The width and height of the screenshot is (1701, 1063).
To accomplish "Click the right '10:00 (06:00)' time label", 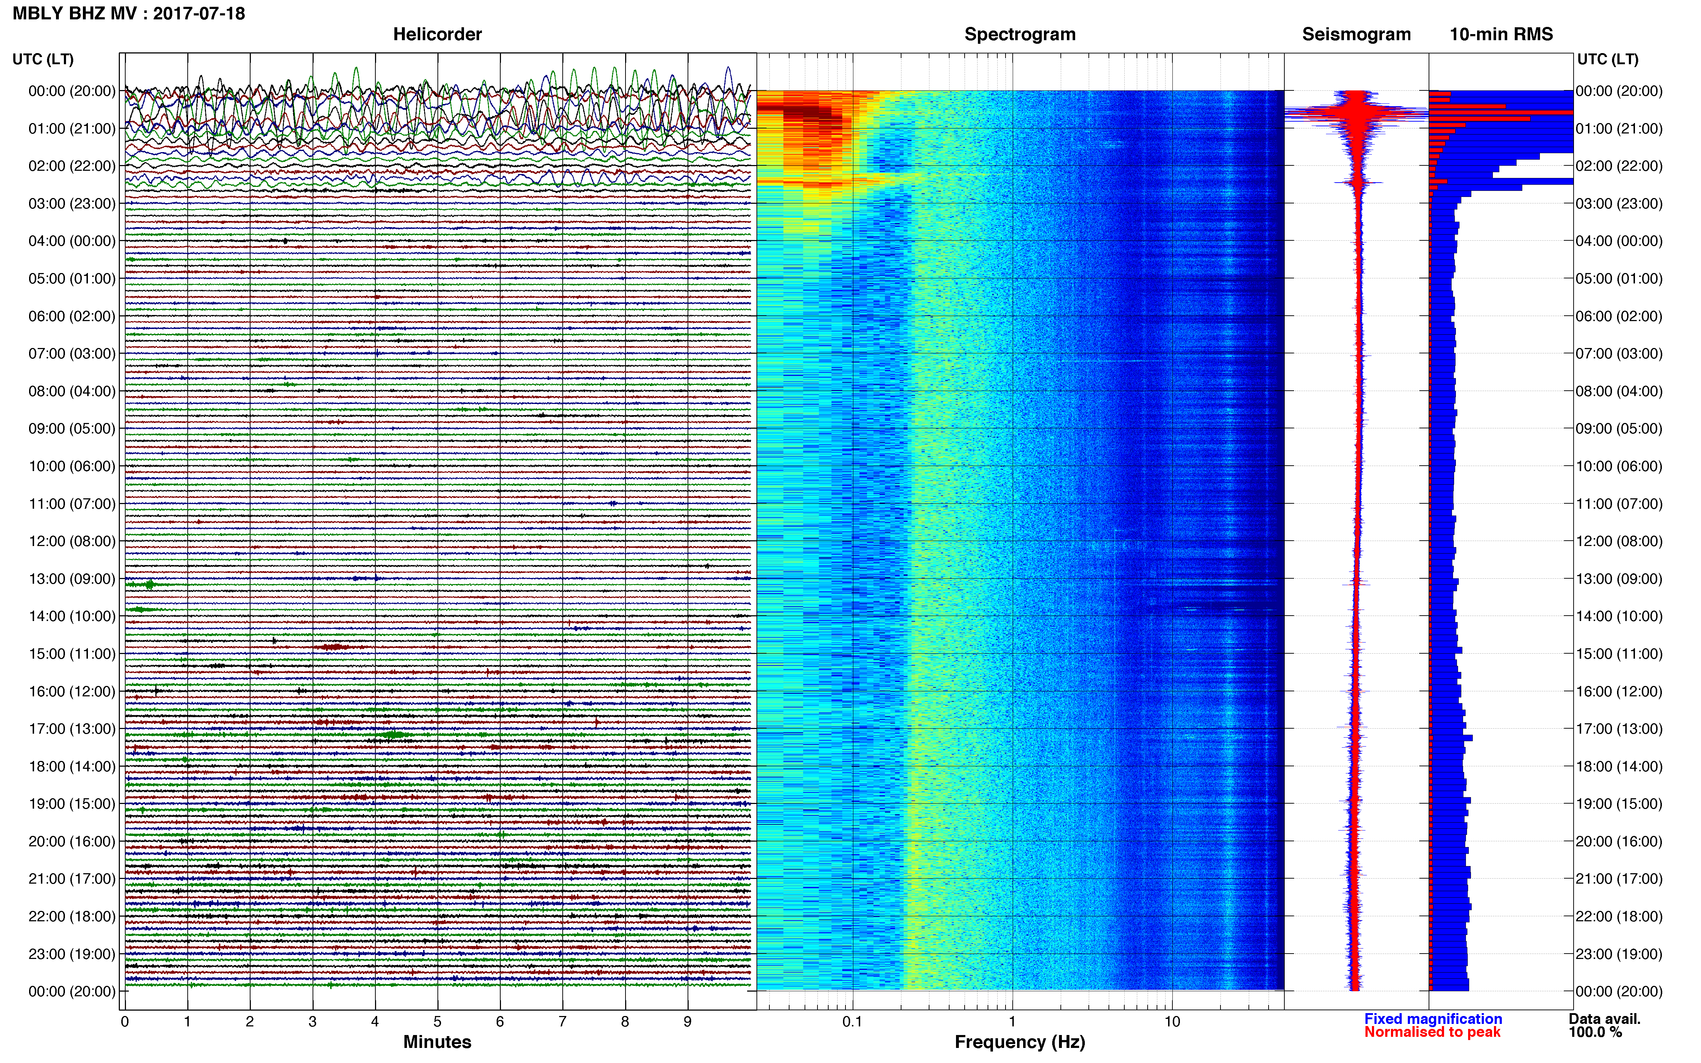I will pyautogui.click(x=1619, y=466).
